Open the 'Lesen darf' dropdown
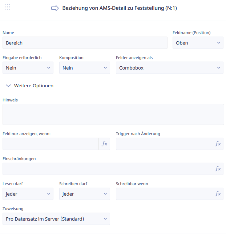Image resolution: width=226 pixels, height=234 pixels. [28, 194]
